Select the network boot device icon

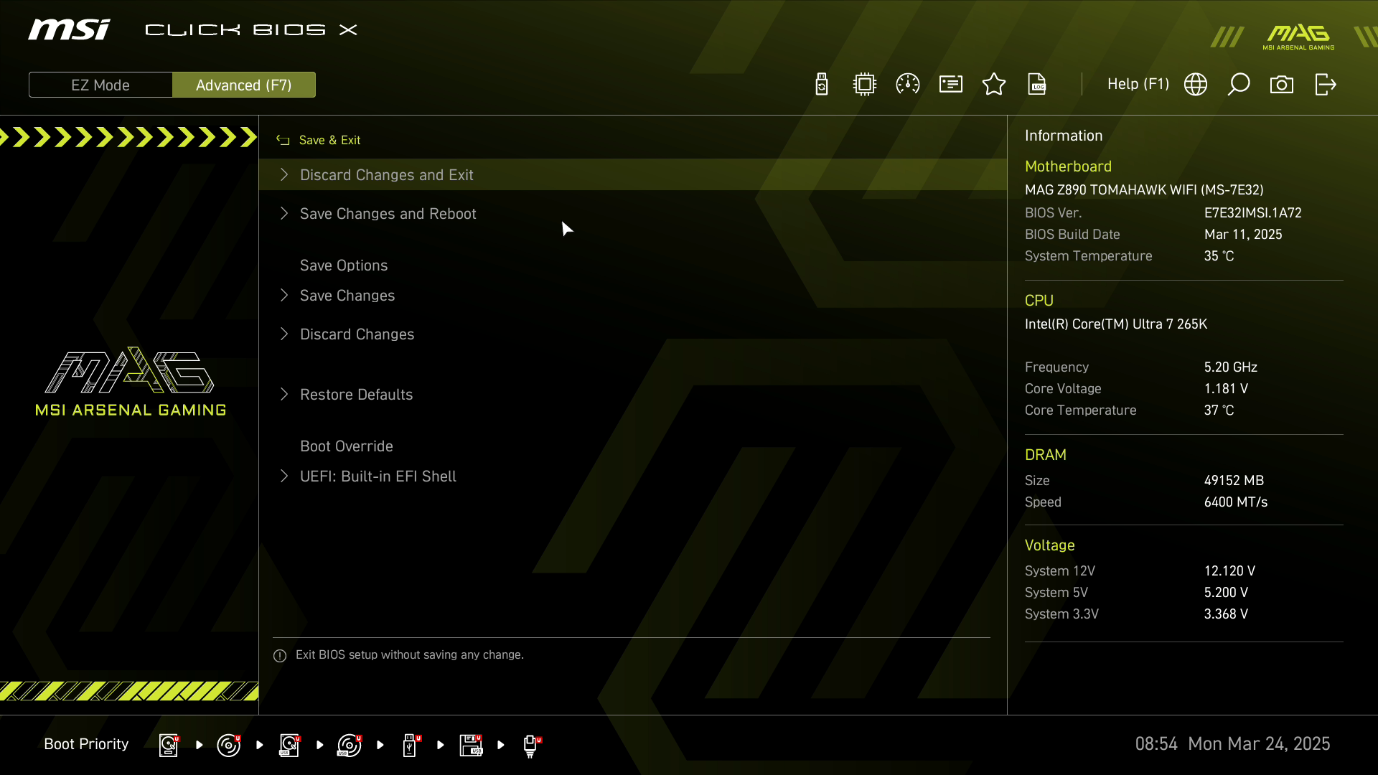[531, 745]
